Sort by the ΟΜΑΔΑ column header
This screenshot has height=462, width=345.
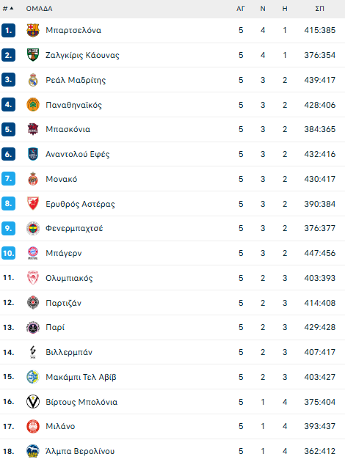[x=39, y=9]
